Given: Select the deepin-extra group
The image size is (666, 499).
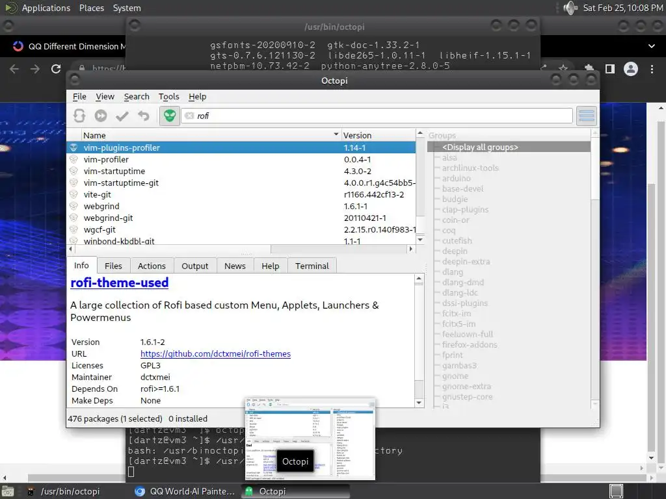Looking at the screenshot, I should [466, 261].
